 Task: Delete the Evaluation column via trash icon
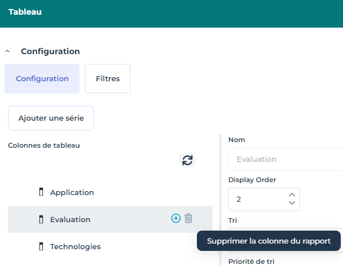click(189, 218)
